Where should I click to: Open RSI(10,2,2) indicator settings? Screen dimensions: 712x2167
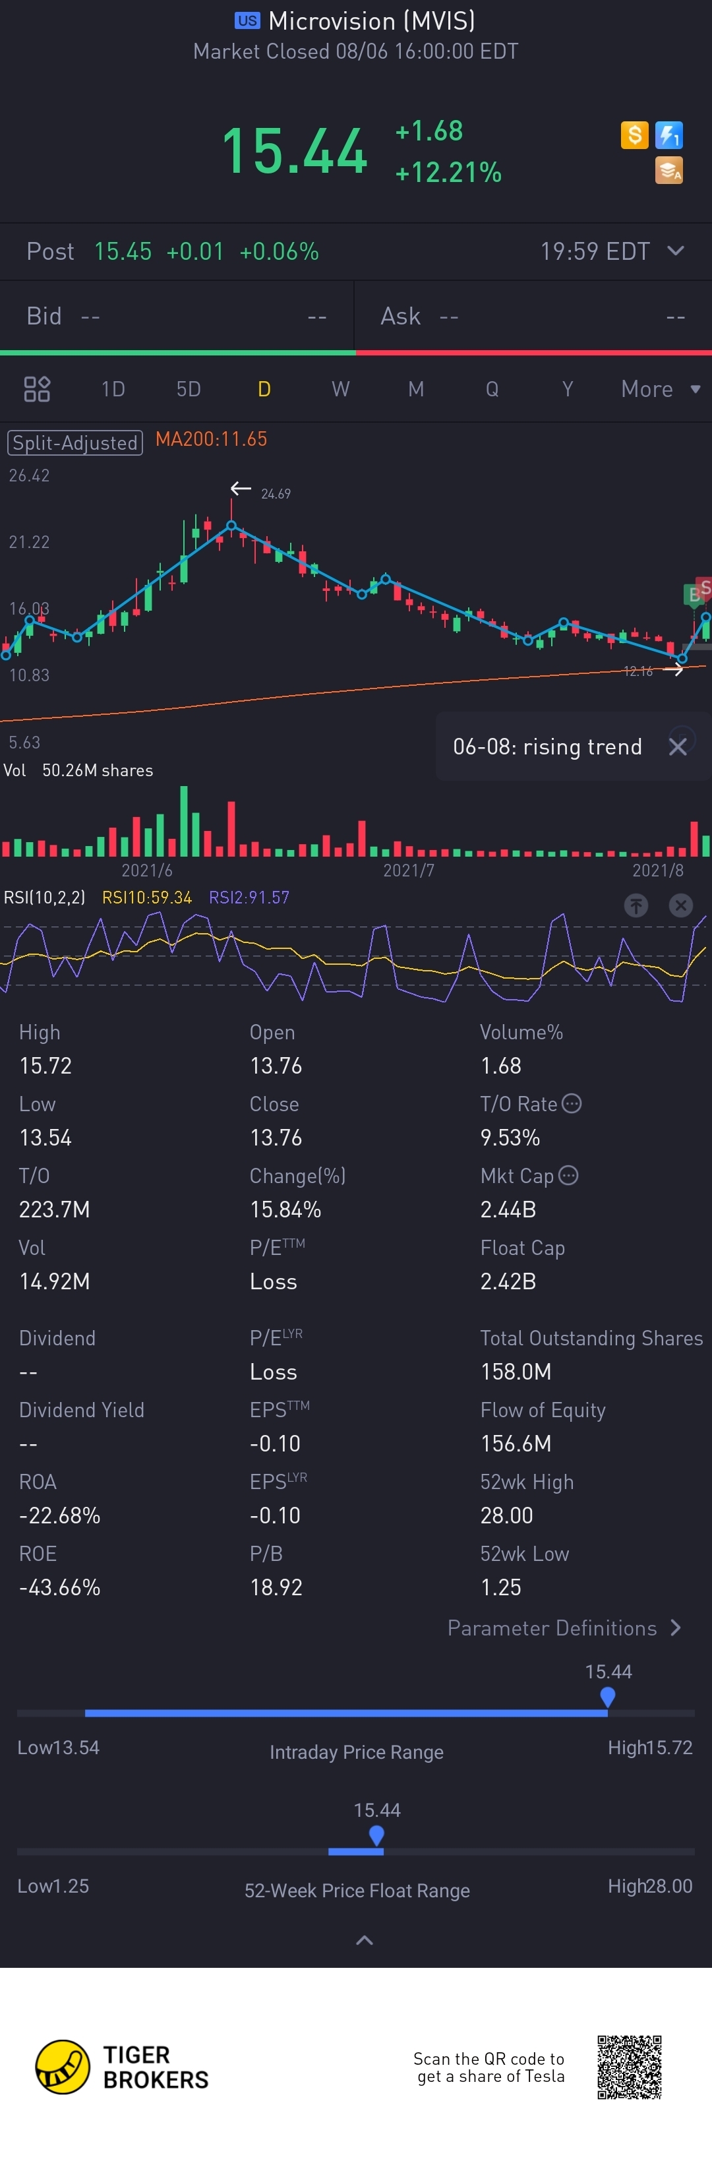[x=45, y=898]
